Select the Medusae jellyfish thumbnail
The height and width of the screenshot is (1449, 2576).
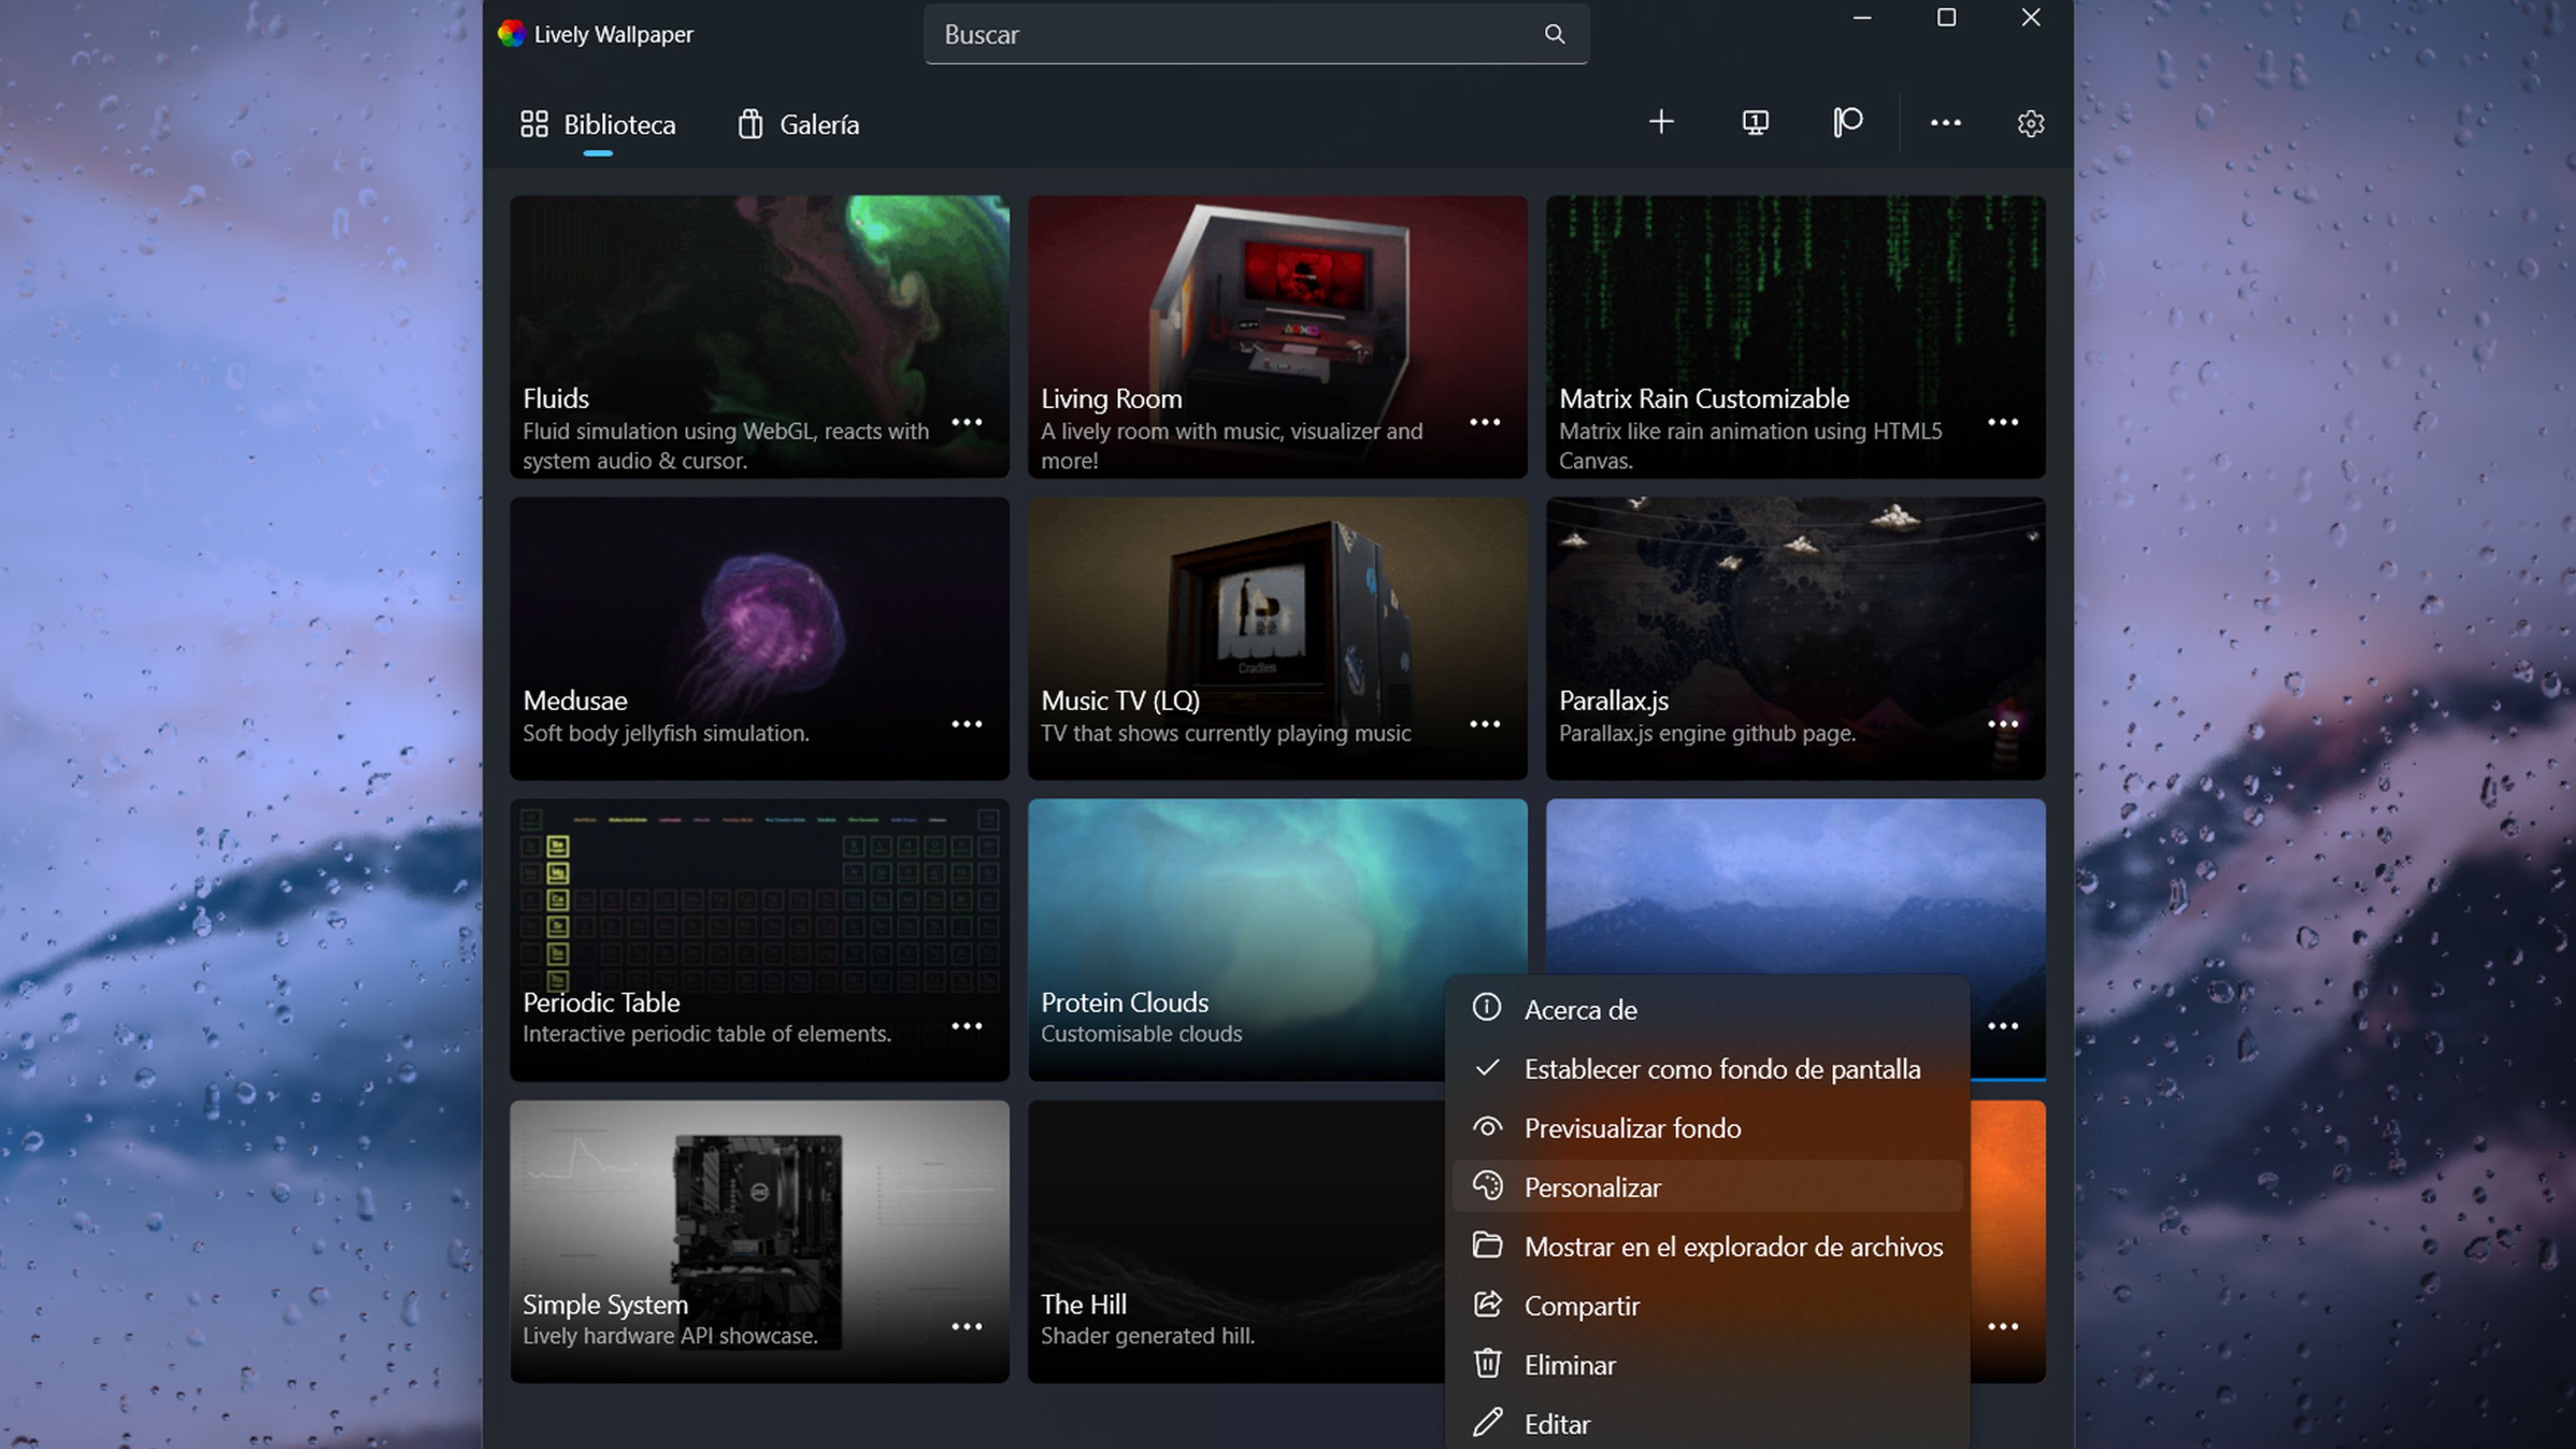pyautogui.click(x=759, y=638)
